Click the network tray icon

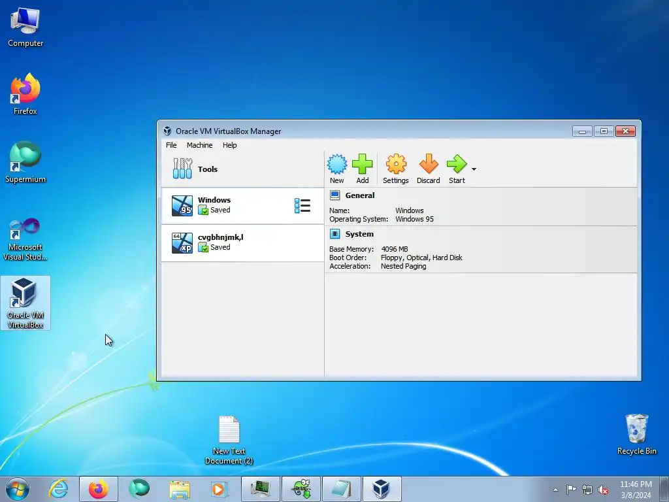587,490
